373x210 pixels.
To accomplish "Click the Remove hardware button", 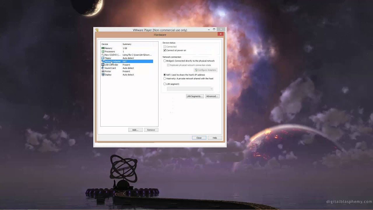I will tap(151, 130).
